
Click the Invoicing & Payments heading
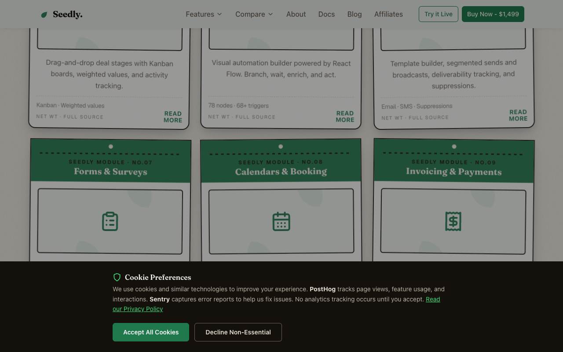(x=453, y=172)
